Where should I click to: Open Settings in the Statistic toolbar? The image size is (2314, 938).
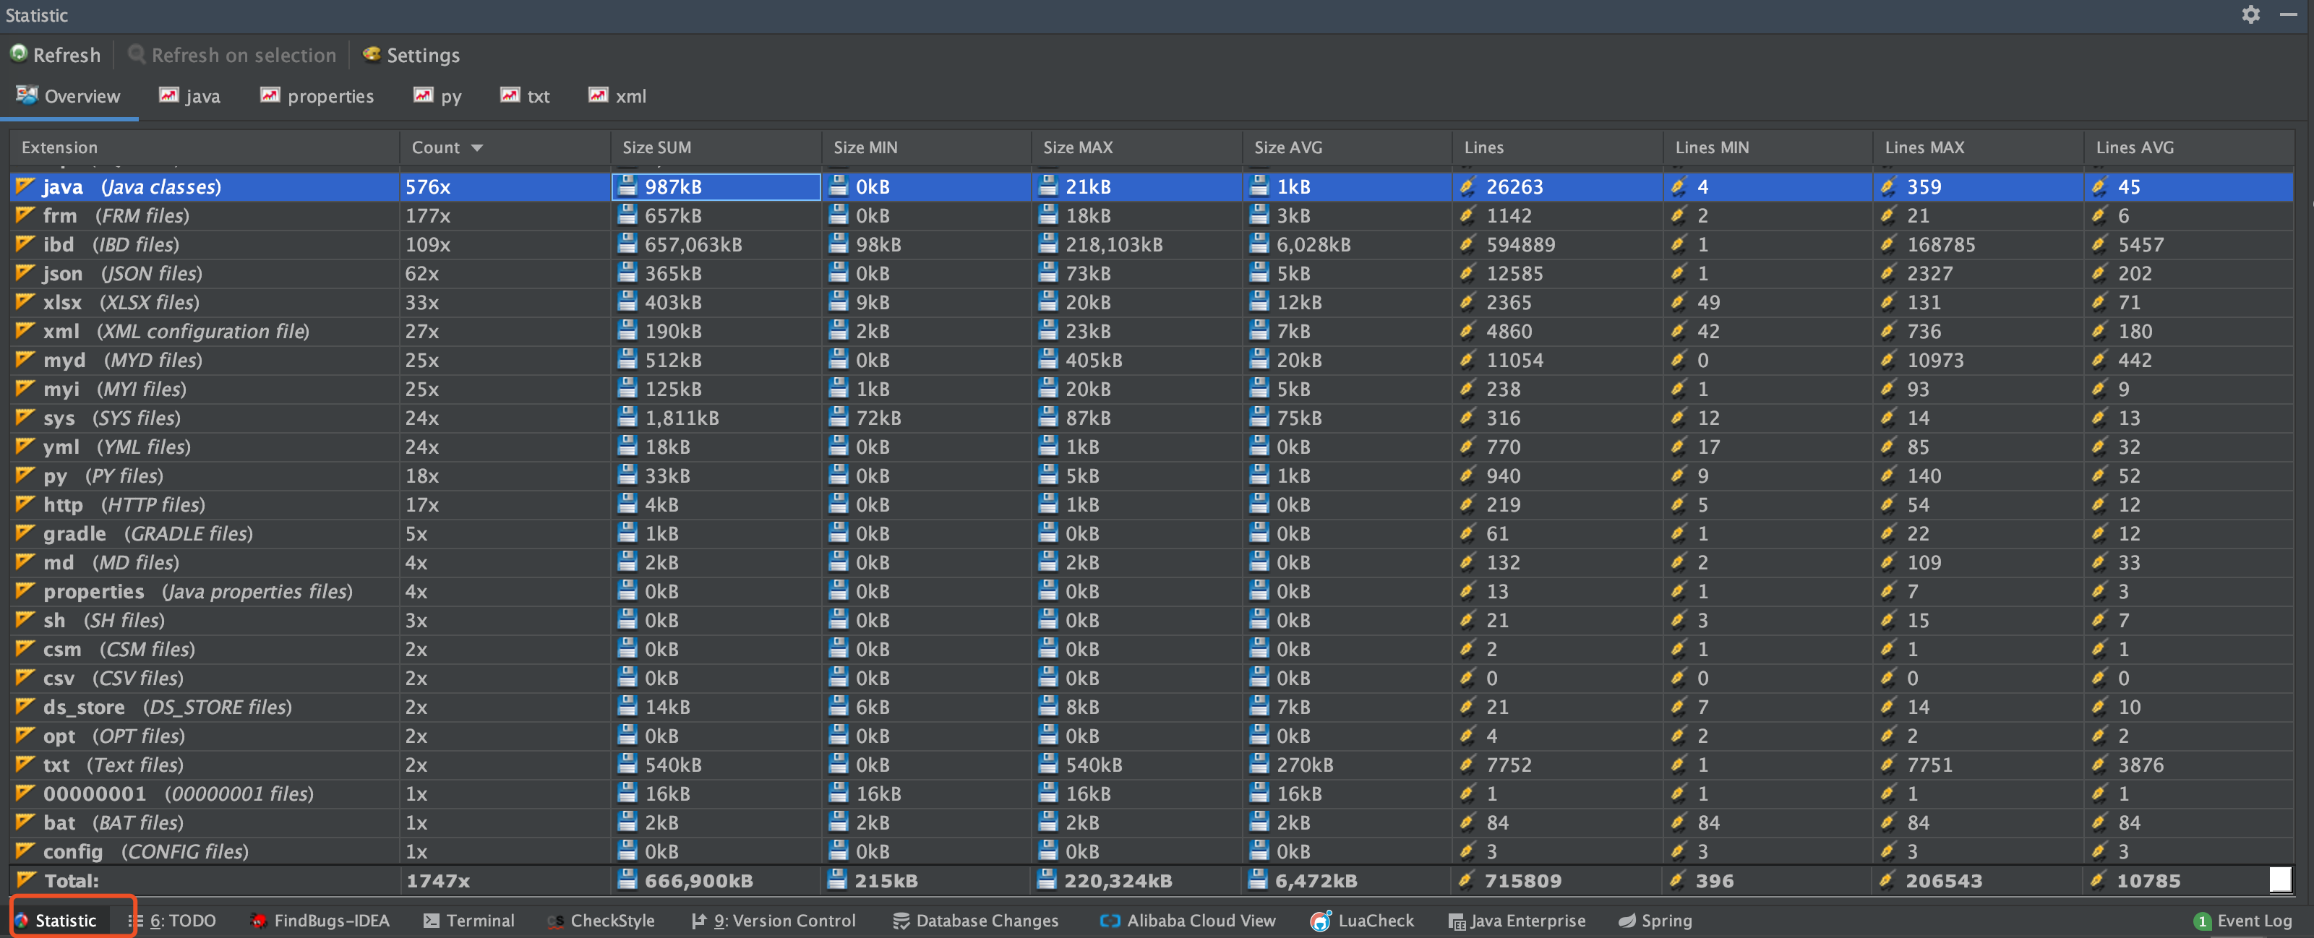(411, 55)
